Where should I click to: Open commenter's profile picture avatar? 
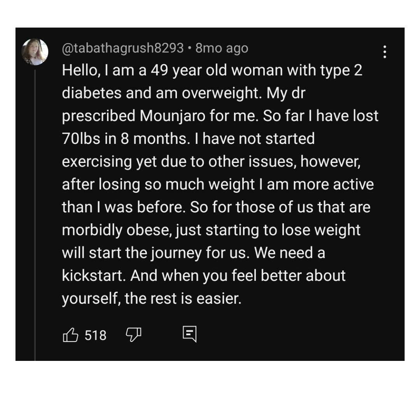click(35, 52)
